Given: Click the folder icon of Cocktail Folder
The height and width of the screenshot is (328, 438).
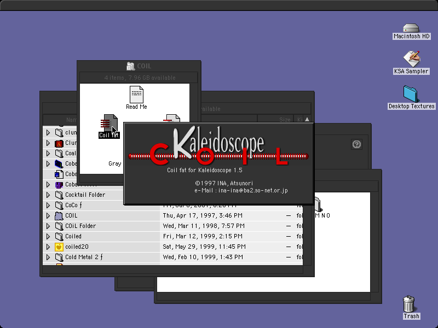Looking at the screenshot, I should [59, 195].
